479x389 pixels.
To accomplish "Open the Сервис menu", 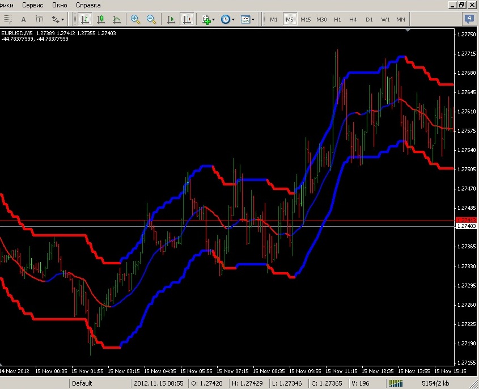I will pyautogui.click(x=33, y=5).
